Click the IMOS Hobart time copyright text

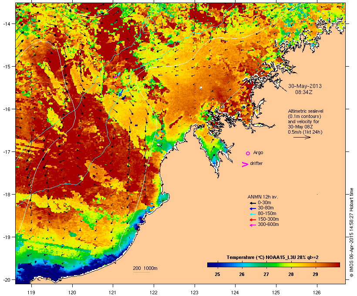[x=351, y=232]
